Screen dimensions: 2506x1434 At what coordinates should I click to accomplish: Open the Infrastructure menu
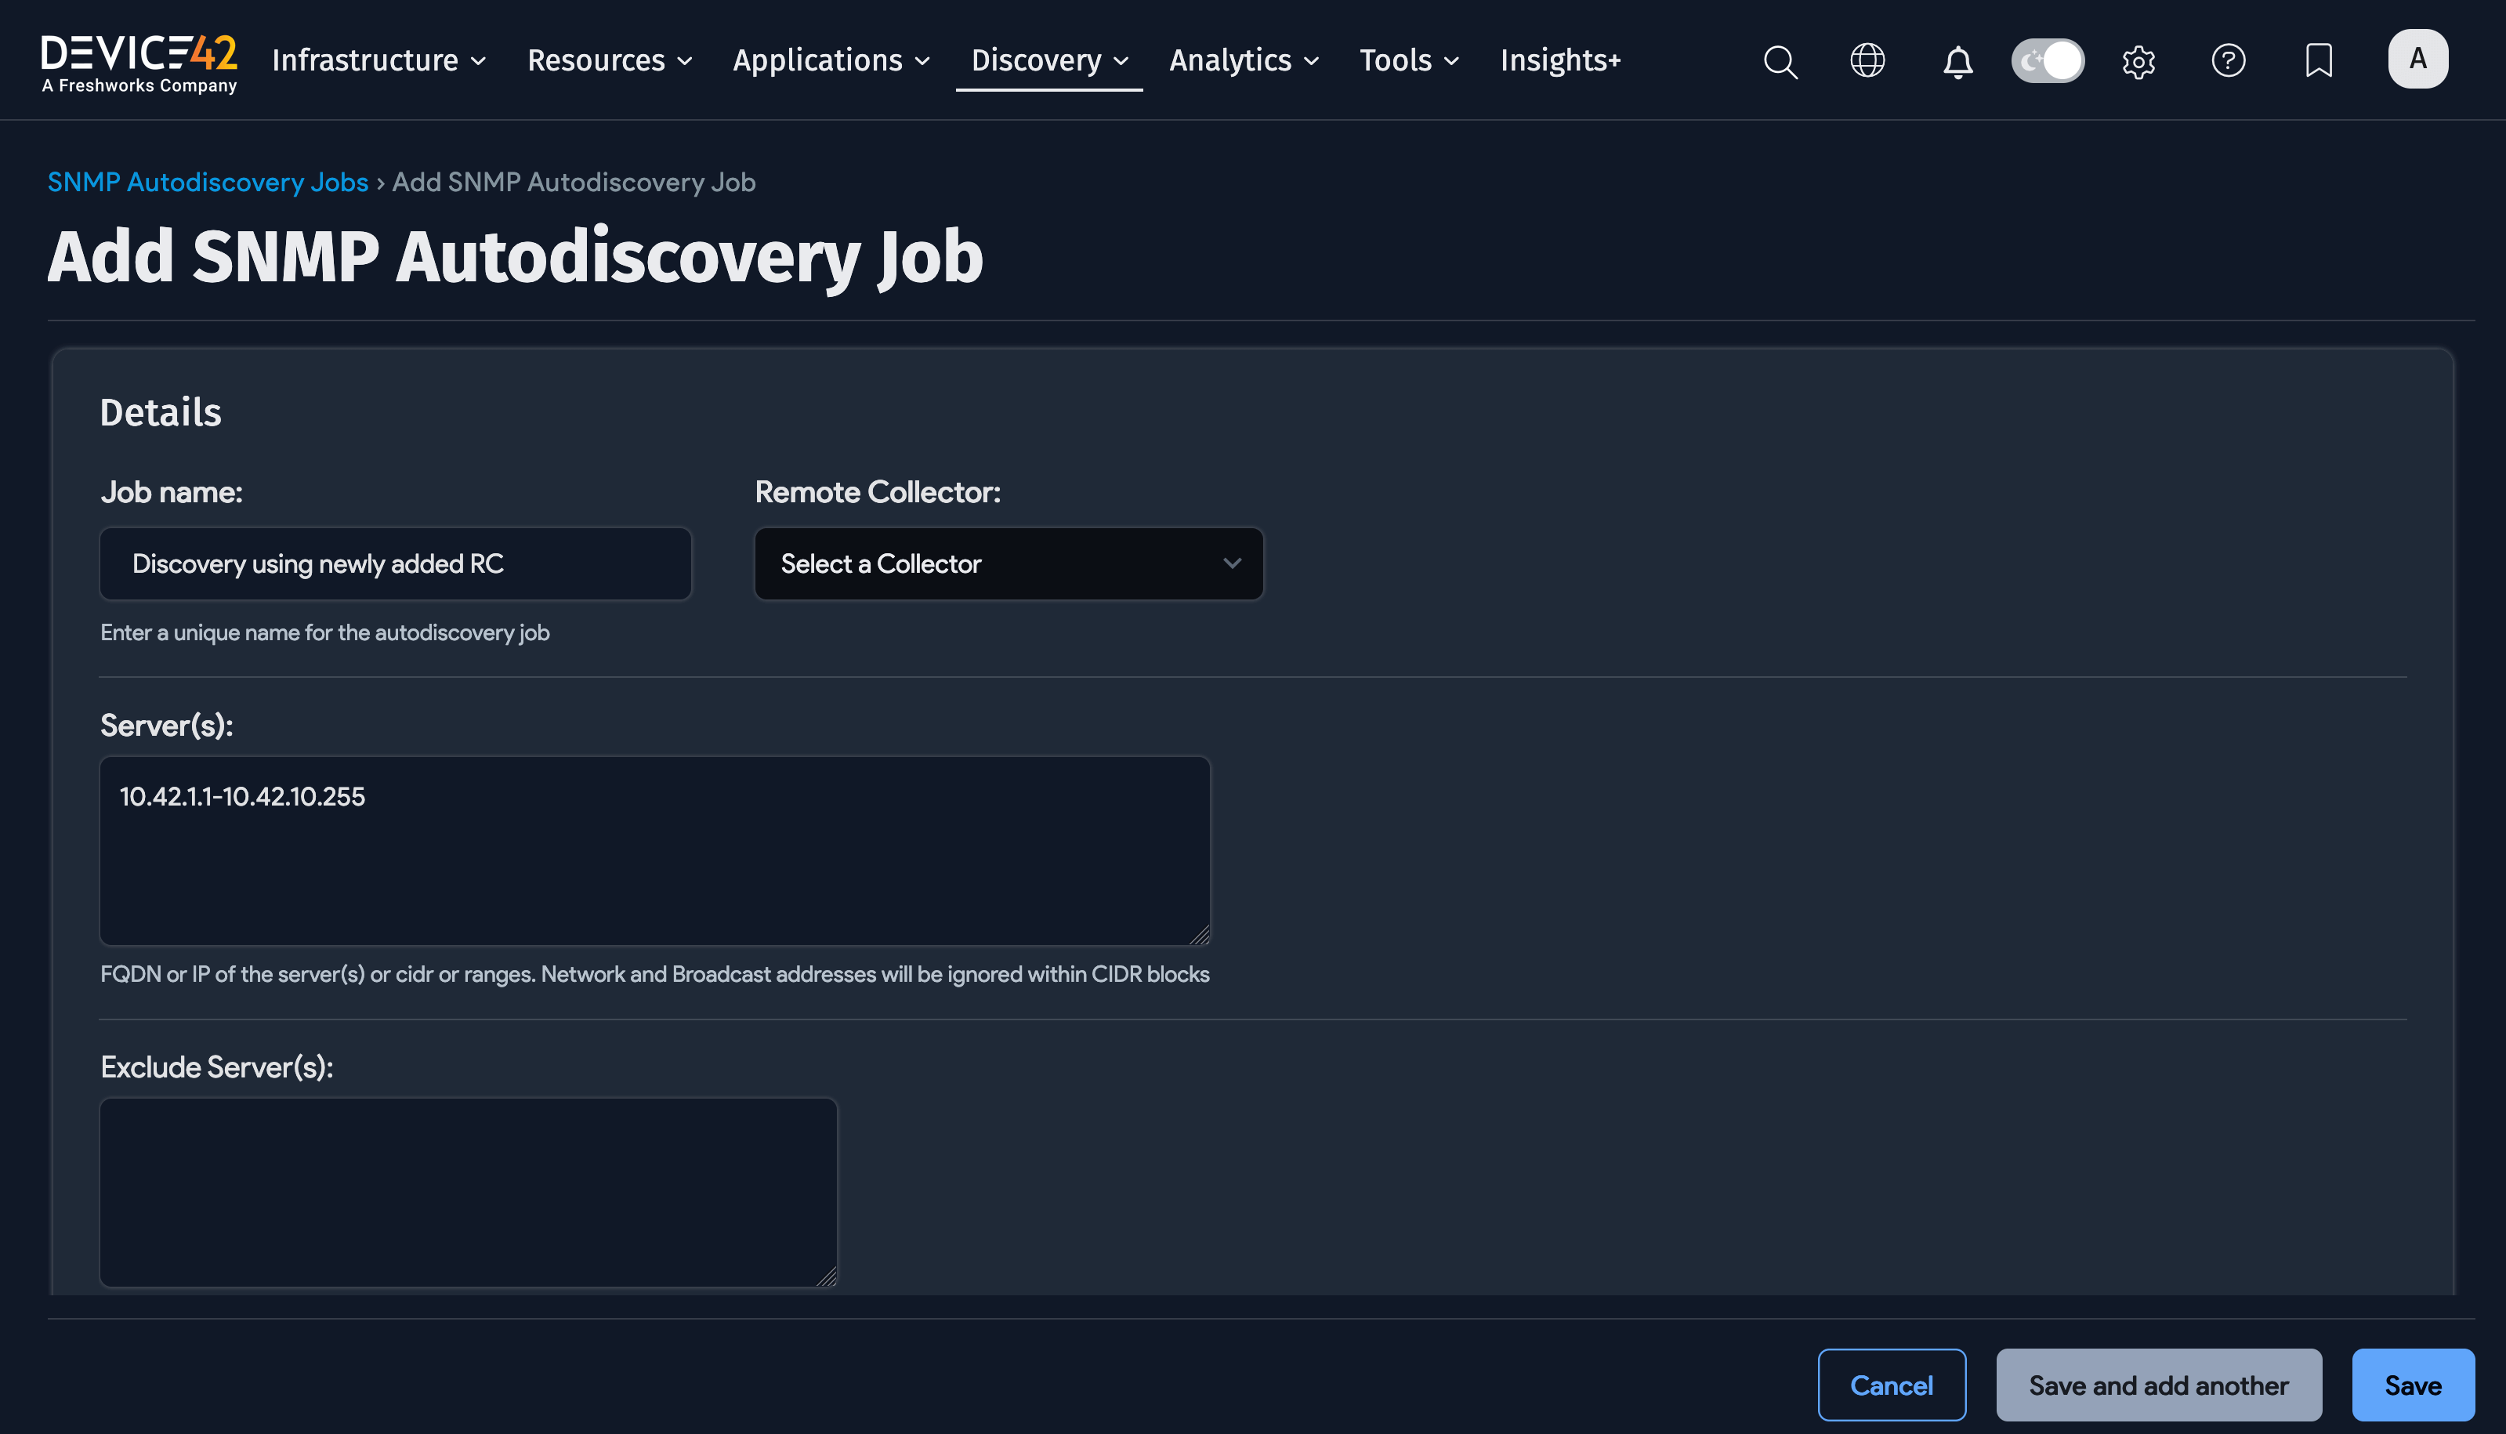(x=377, y=60)
